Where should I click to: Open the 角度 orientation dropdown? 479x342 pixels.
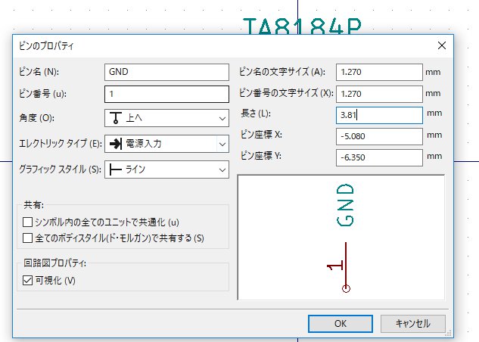click(x=166, y=118)
